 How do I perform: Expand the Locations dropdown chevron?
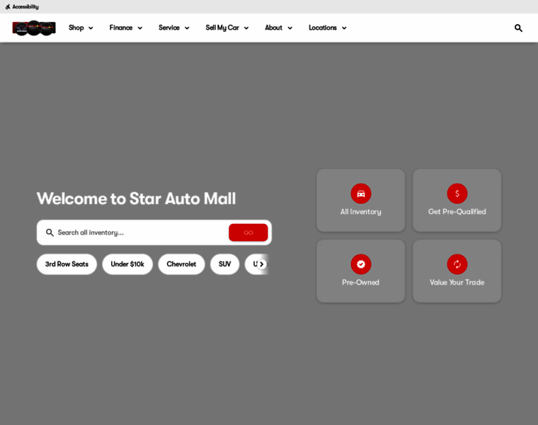tap(344, 28)
